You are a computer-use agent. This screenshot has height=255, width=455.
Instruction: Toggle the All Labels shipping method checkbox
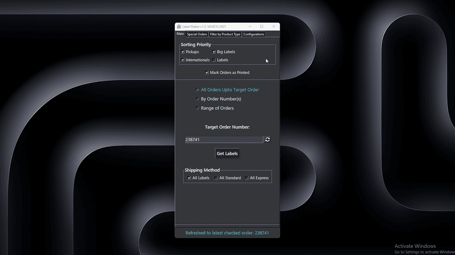tap(190, 178)
